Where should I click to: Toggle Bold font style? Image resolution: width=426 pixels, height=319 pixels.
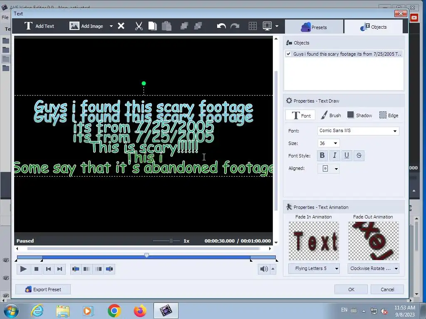[x=322, y=155]
